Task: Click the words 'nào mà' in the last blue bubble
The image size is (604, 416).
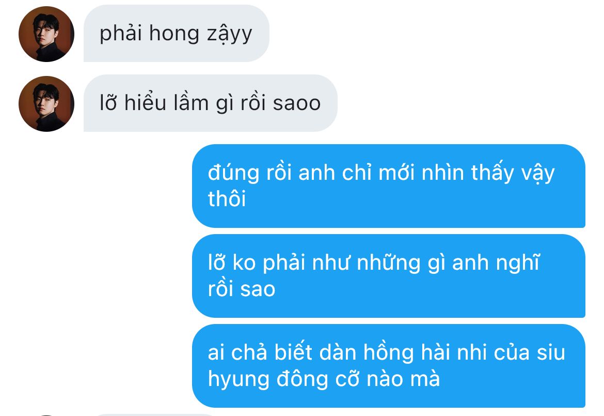Action: coord(403,379)
